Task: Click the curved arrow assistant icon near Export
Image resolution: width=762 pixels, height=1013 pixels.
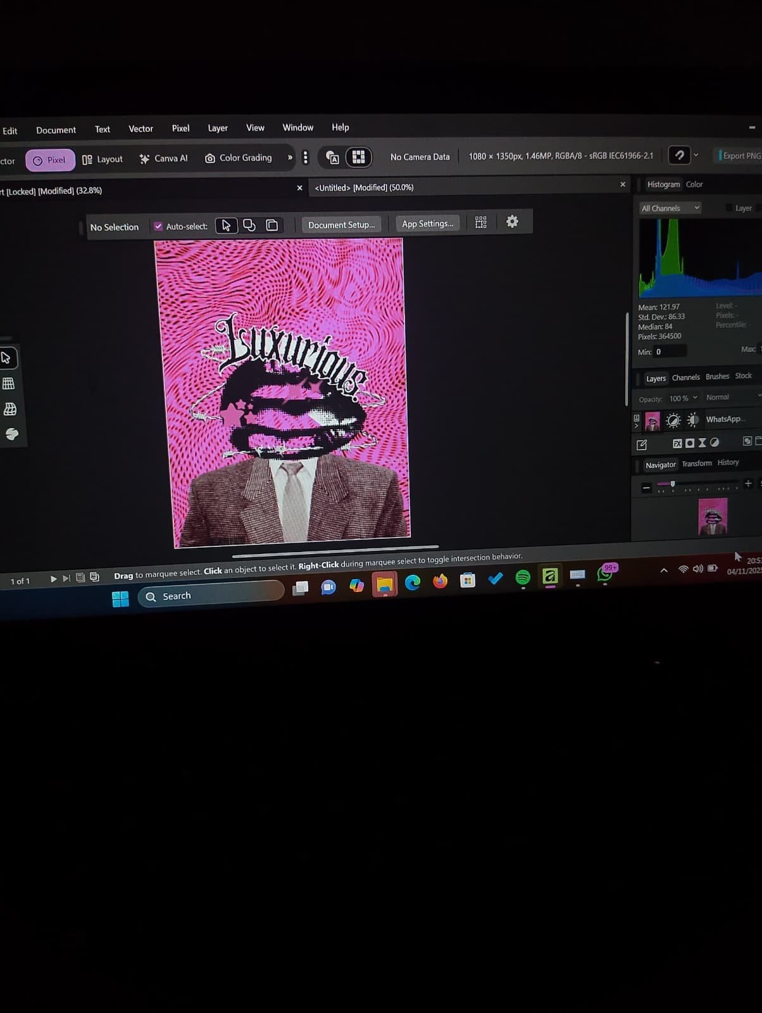Action: tap(679, 155)
